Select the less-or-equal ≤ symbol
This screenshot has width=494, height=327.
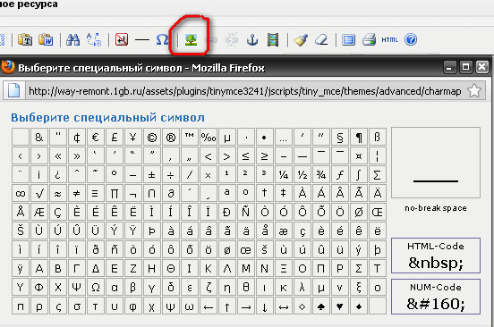click(246, 155)
